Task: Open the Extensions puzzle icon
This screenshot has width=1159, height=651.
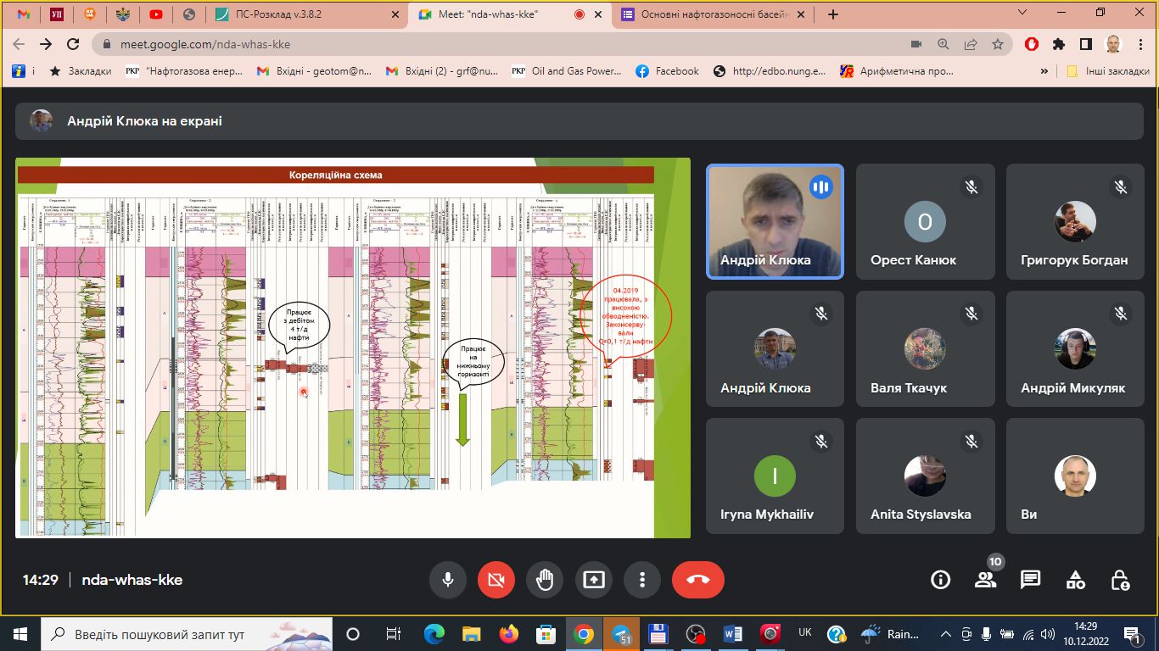Action: (1058, 44)
